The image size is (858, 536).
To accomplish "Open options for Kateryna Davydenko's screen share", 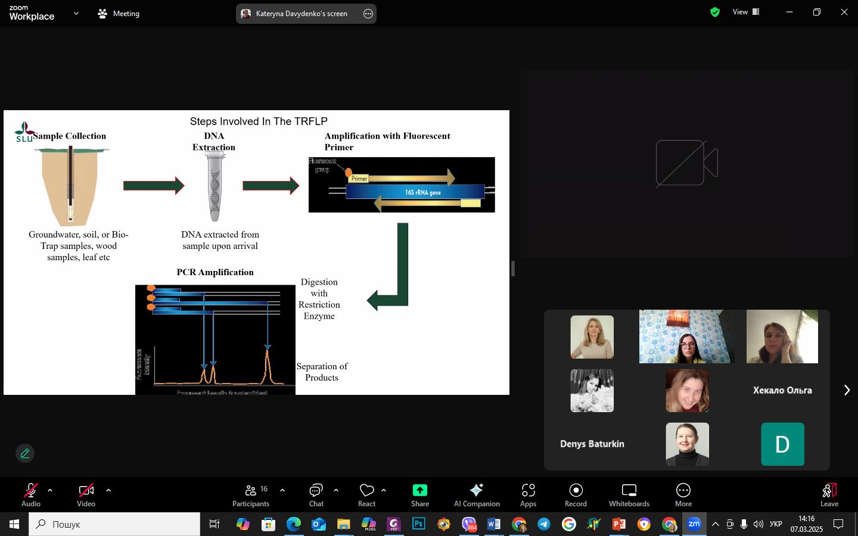I will click(x=368, y=14).
